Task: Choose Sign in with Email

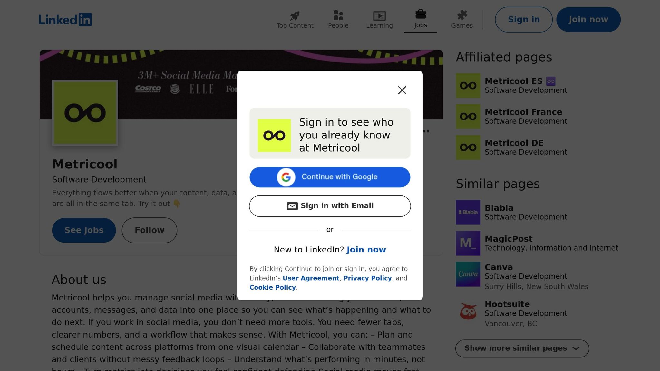Action: tap(330, 206)
